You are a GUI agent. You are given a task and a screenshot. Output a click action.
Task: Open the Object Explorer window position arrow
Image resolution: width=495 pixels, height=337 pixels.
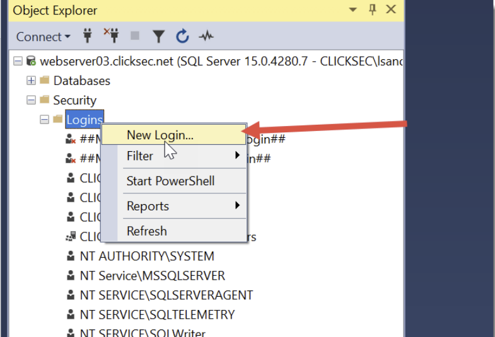click(x=353, y=10)
